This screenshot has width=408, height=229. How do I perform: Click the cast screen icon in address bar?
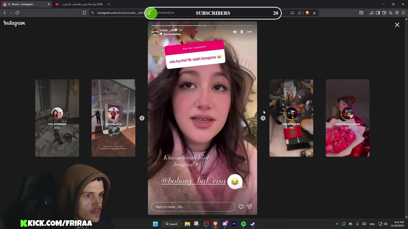coord(292,13)
